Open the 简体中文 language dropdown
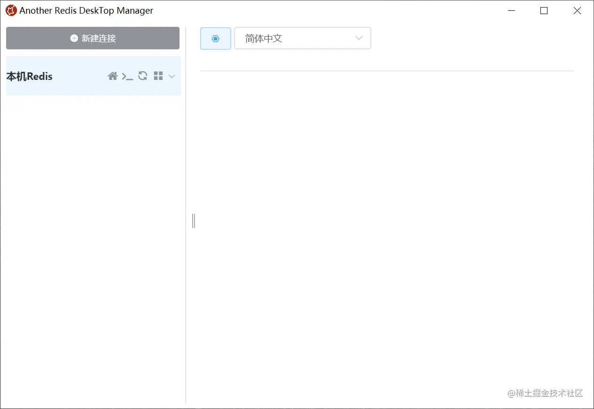This screenshot has height=409, width=594. coord(303,39)
